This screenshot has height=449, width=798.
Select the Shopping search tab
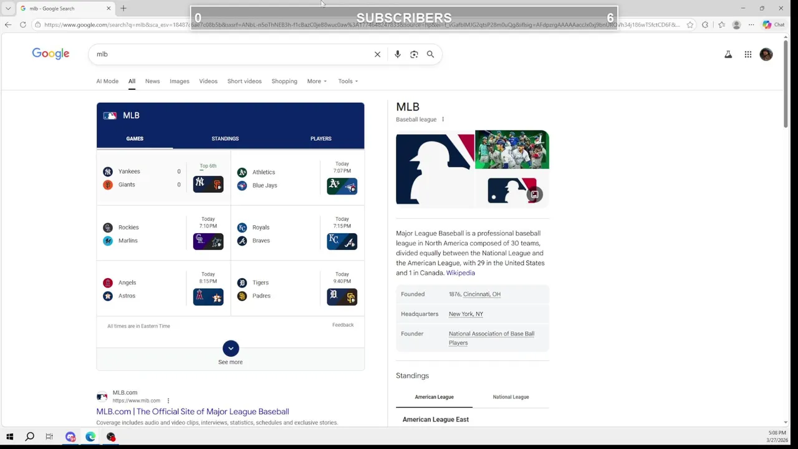pos(284,81)
